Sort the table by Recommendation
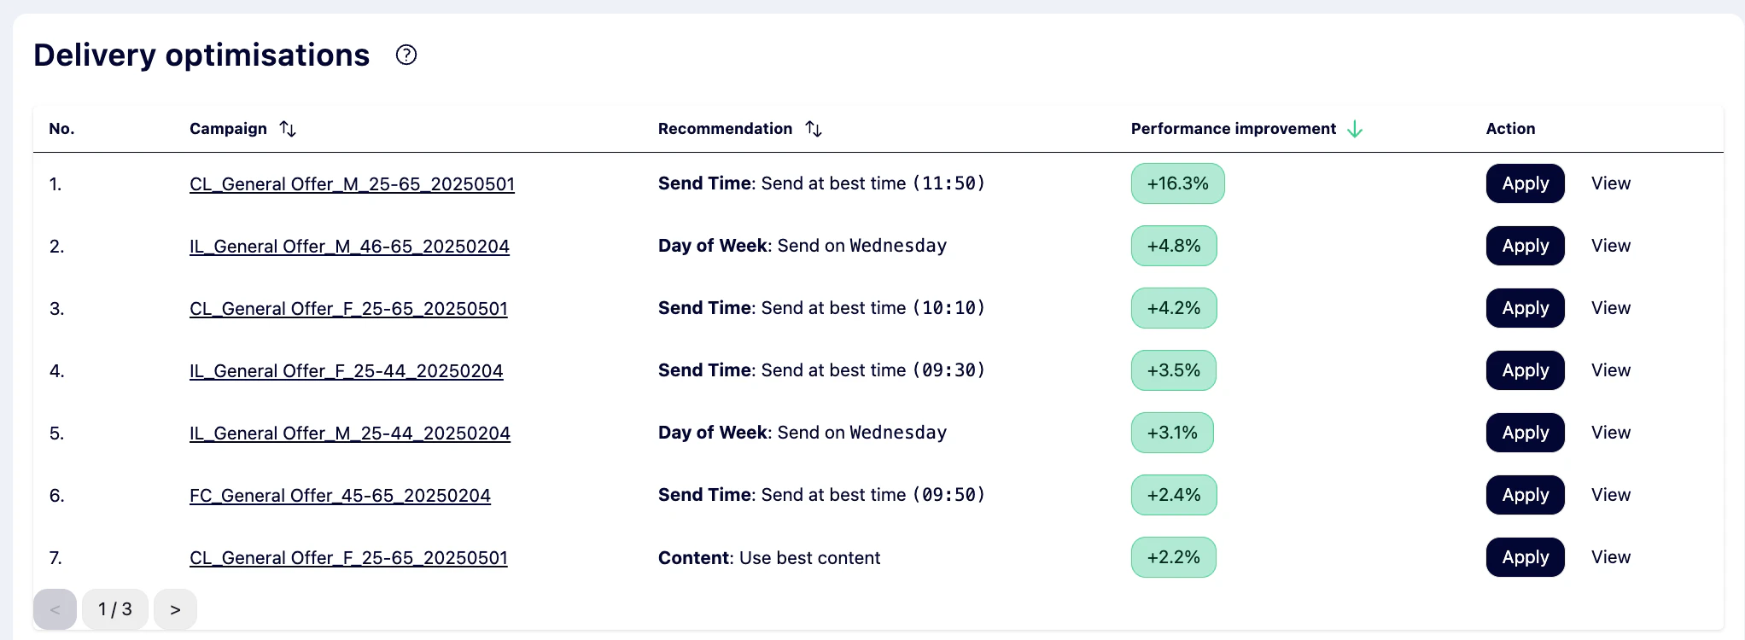This screenshot has height=640, width=1745. coord(814,128)
